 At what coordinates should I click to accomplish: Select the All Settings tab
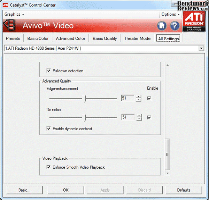point(168,39)
